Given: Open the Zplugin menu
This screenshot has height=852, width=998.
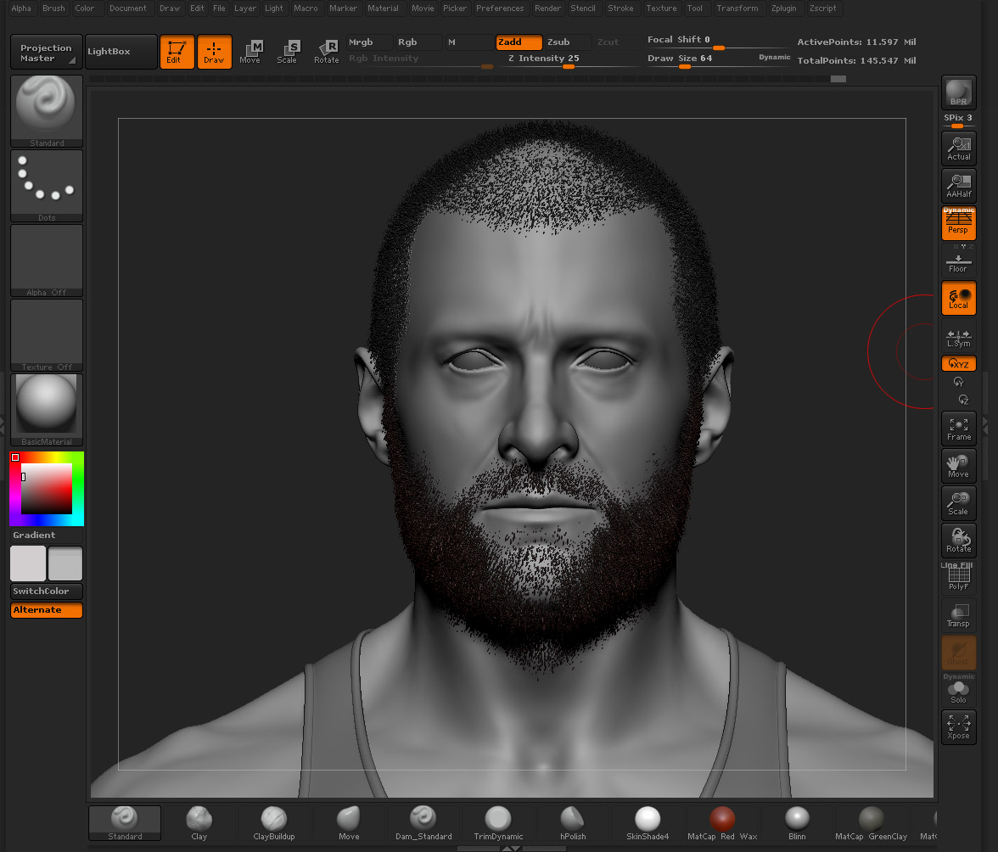Looking at the screenshot, I should 783,8.
